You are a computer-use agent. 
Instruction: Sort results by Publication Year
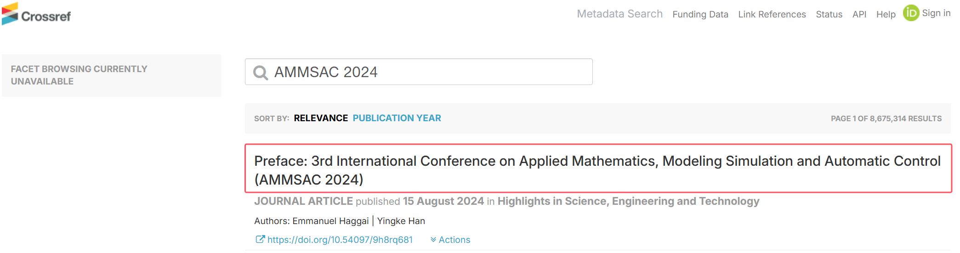pyautogui.click(x=397, y=118)
